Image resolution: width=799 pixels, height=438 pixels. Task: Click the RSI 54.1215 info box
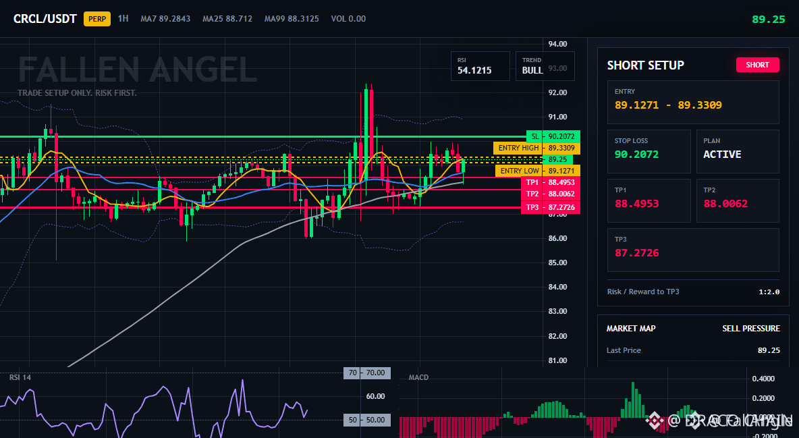[x=480, y=65]
